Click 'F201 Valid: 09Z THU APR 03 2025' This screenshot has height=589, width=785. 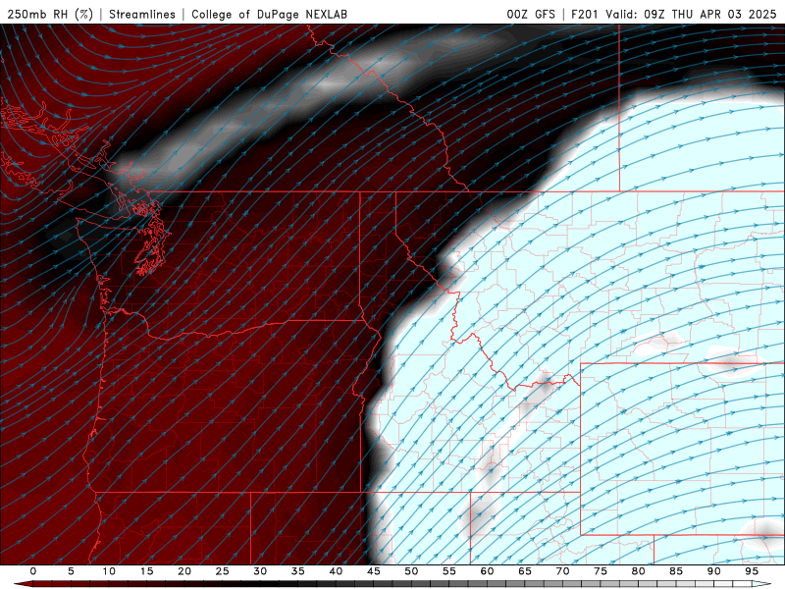click(674, 14)
